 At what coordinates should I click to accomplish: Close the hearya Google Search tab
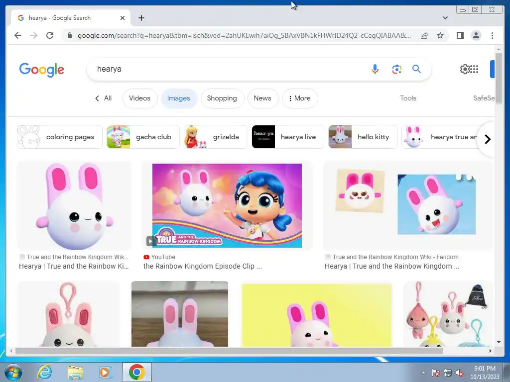[x=123, y=18]
